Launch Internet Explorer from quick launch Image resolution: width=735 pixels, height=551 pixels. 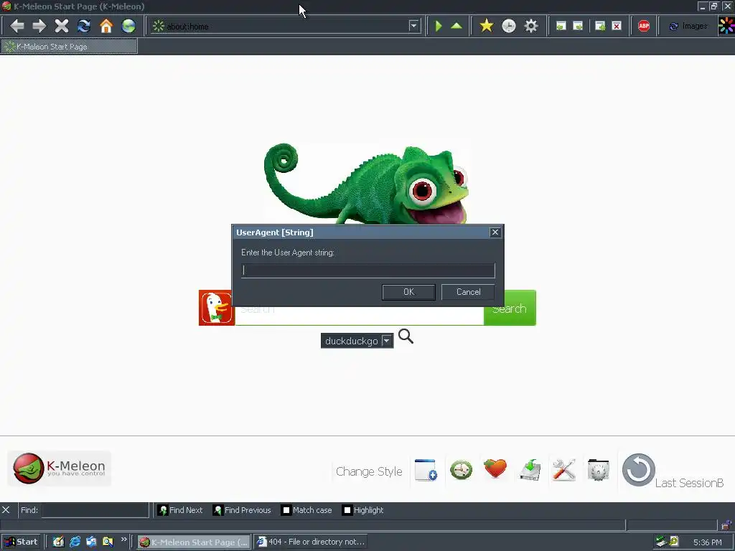tap(75, 542)
